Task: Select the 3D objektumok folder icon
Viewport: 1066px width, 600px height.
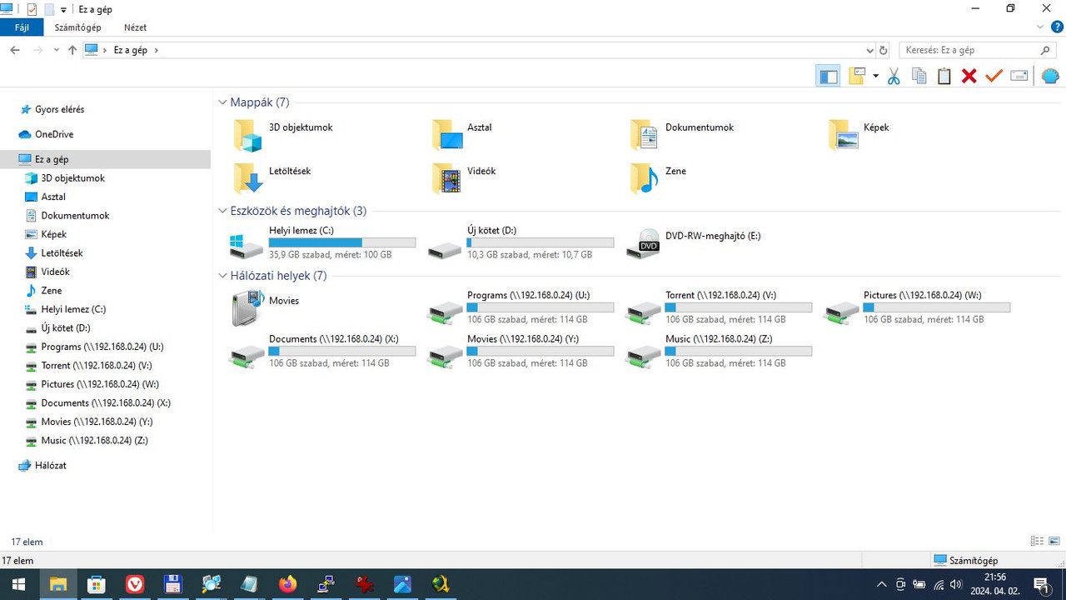Action: tap(247, 135)
